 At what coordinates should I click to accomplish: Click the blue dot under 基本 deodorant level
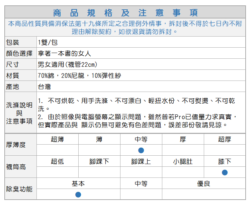click(x=78, y=195)
